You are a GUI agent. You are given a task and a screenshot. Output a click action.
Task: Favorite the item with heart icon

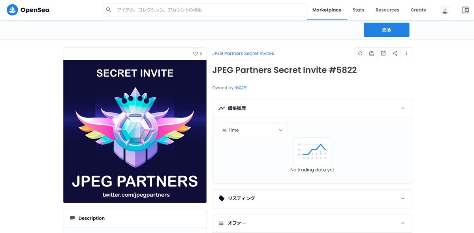point(195,54)
